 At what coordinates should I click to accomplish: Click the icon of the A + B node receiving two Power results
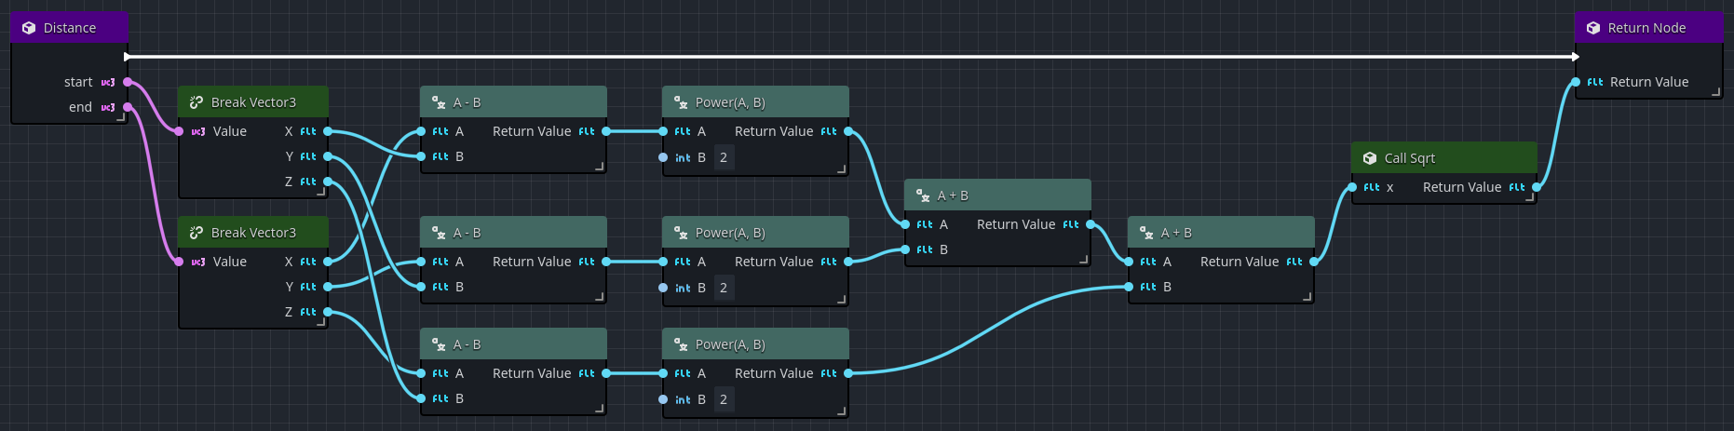(x=923, y=195)
